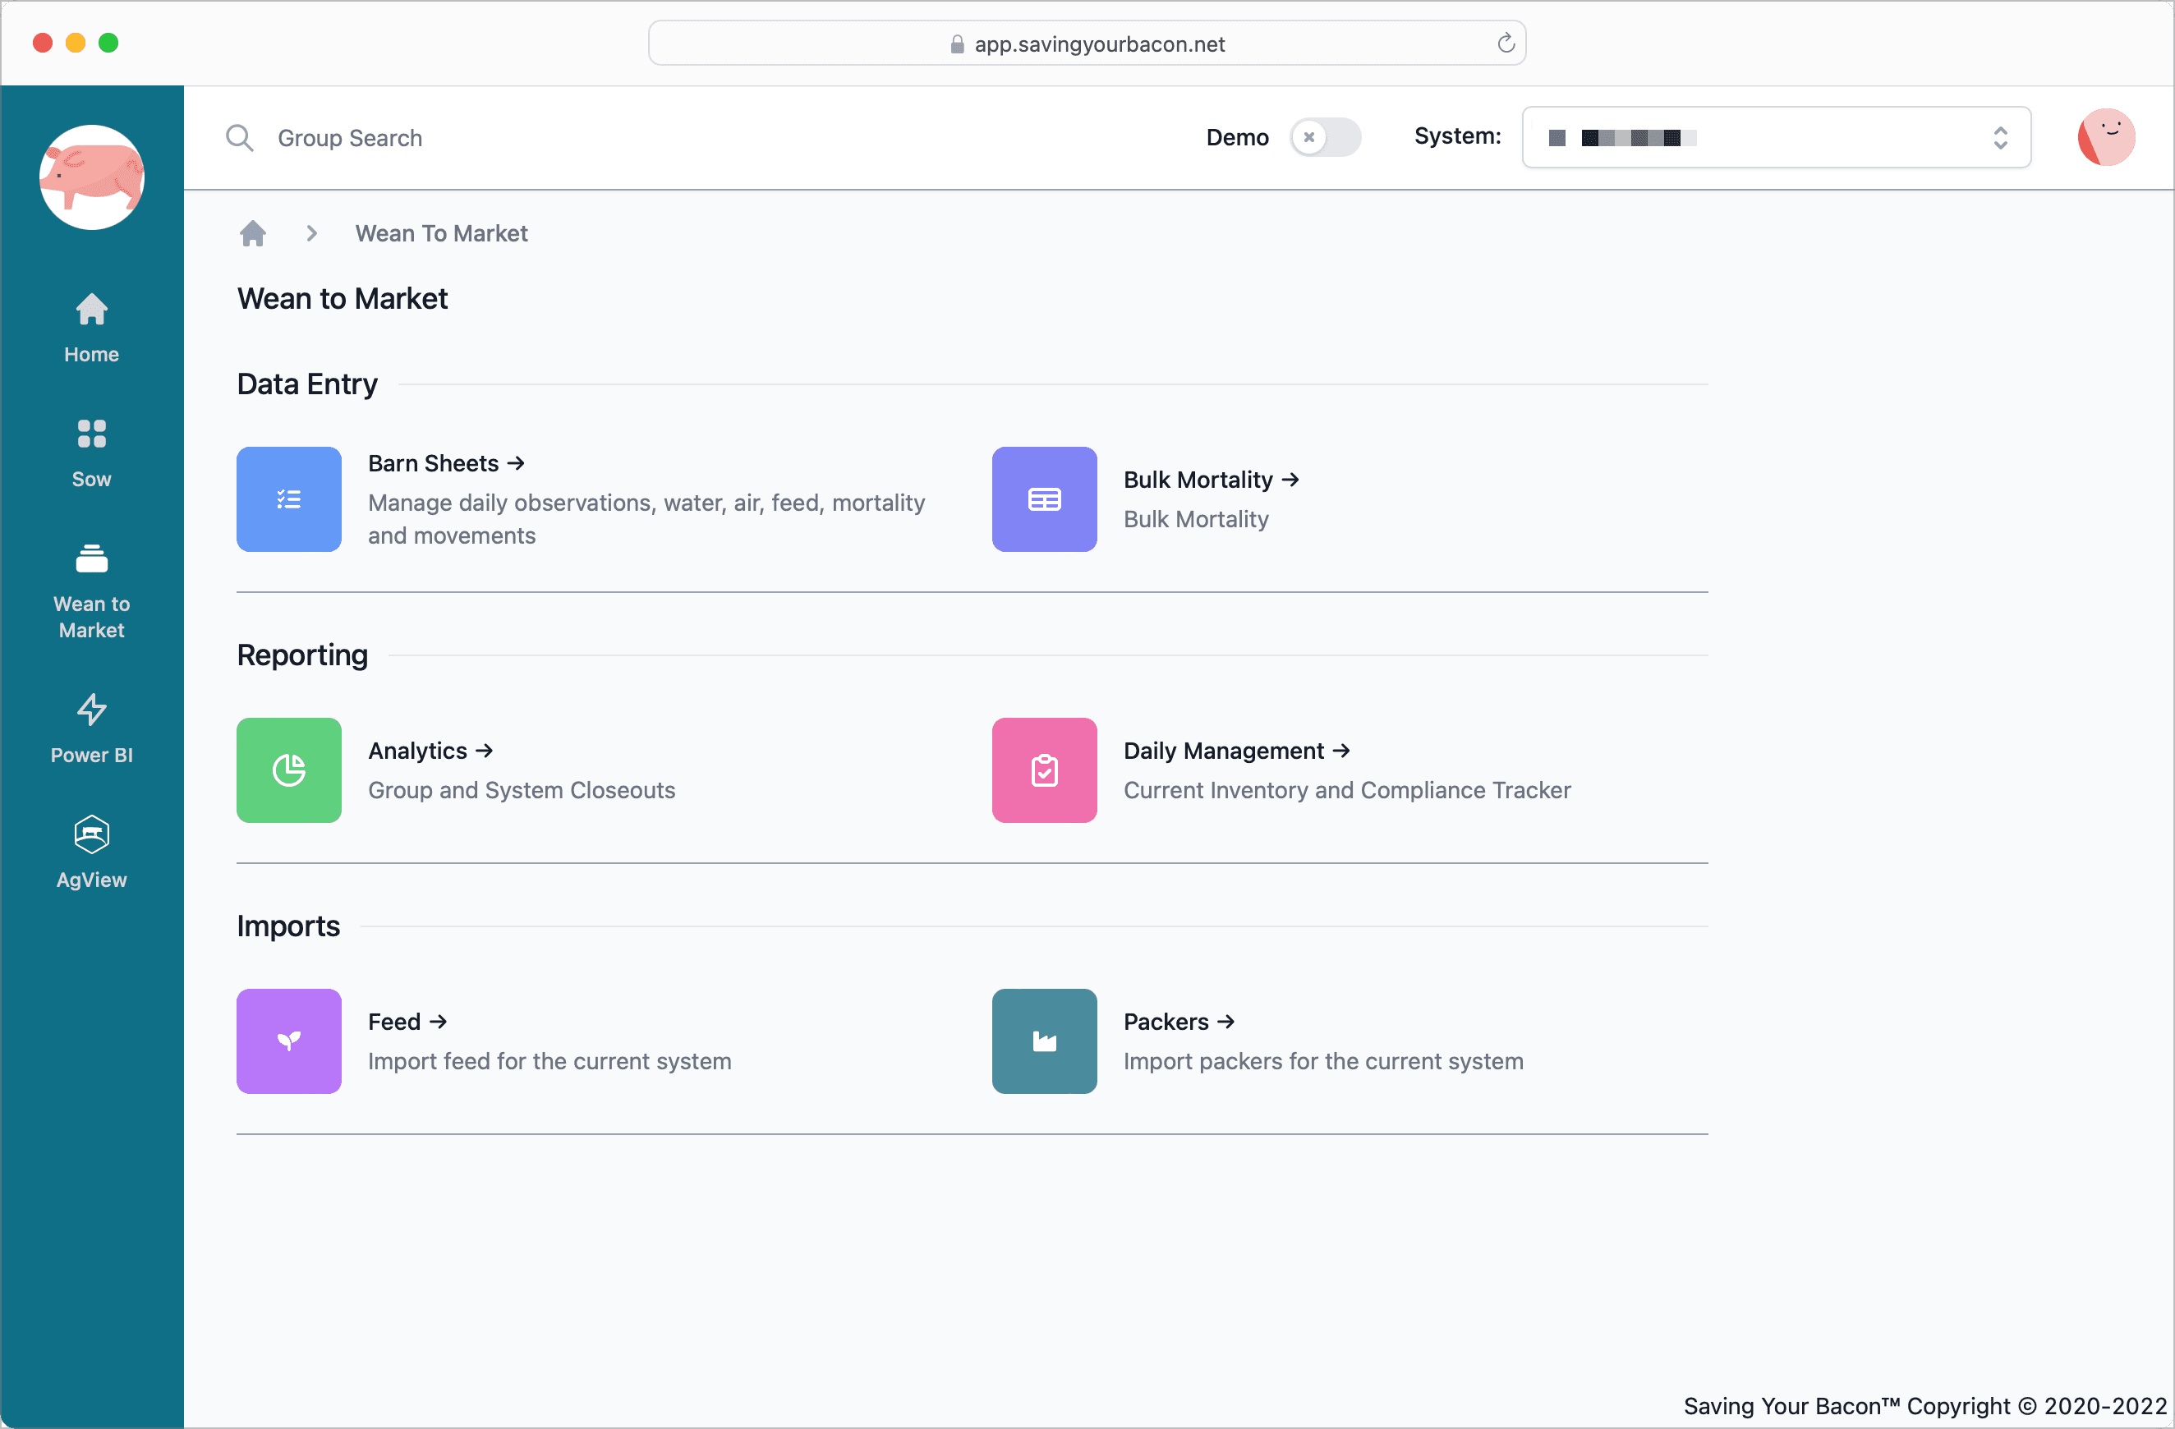Open Power BI from the sidebar
The image size is (2175, 1429).
click(91, 728)
